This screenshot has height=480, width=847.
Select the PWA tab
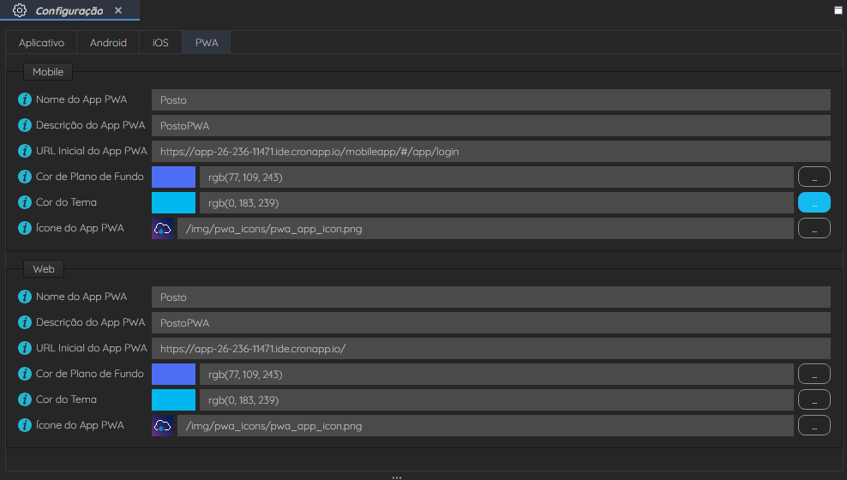[207, 43]
